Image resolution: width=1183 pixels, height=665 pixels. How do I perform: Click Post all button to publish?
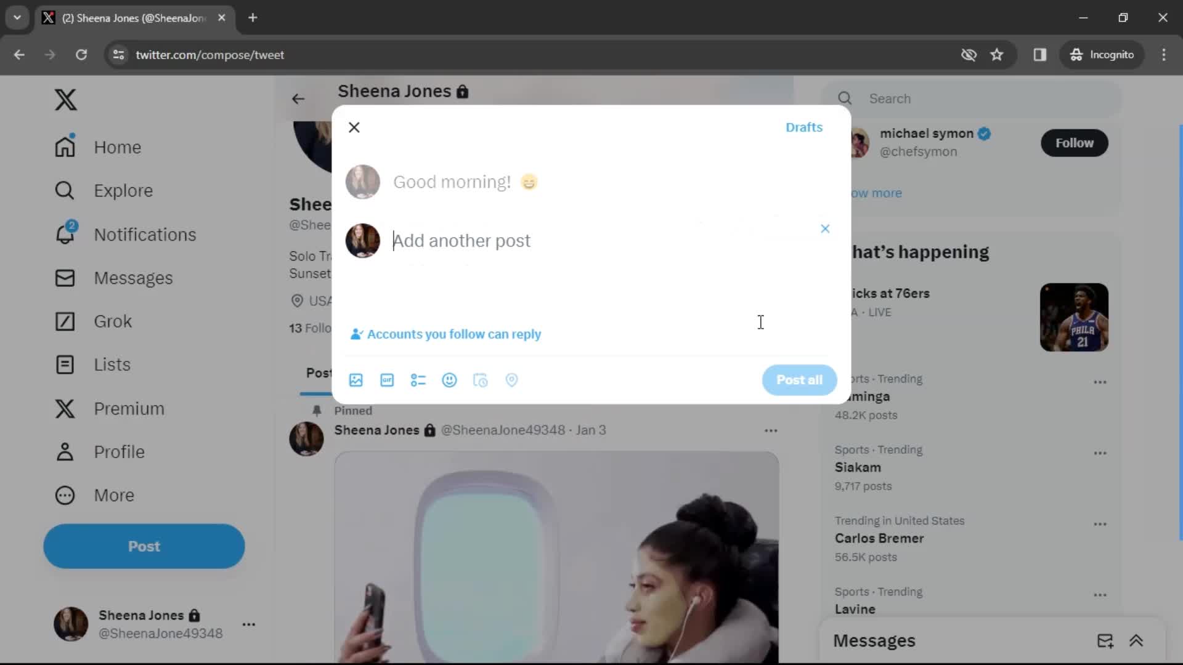pyautogui.click(x=800, y=379)
